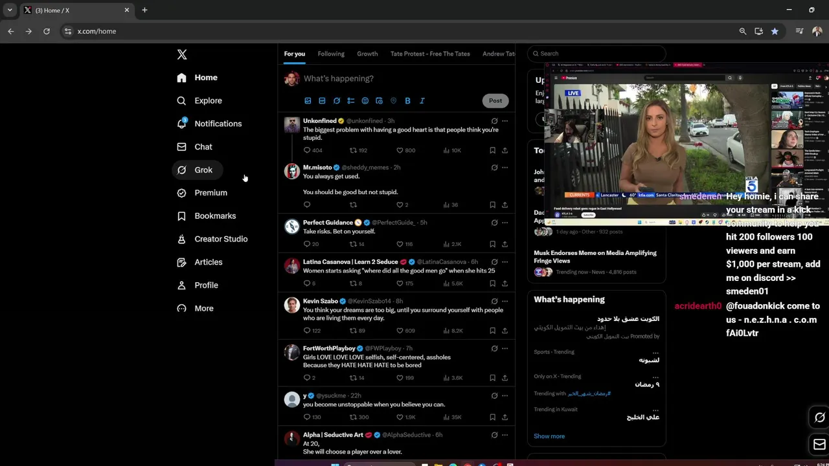Viewport: 829px width, 466px height.
Task: Open more options on the Latina Casanova post
Action: [x=505, y=262]
